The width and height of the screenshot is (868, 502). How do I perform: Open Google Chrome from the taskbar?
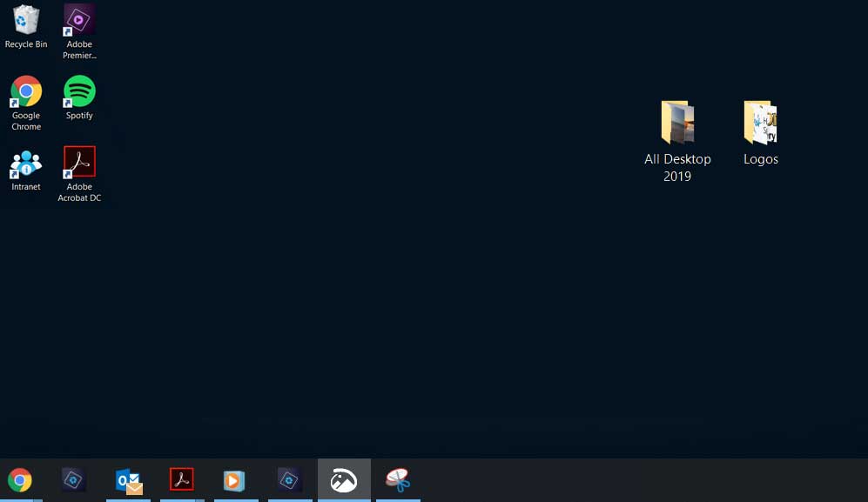[x=20, y=480]
